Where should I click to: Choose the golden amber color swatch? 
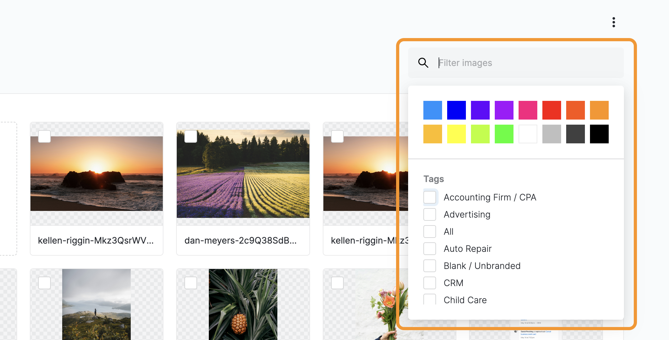pos(433,134)
